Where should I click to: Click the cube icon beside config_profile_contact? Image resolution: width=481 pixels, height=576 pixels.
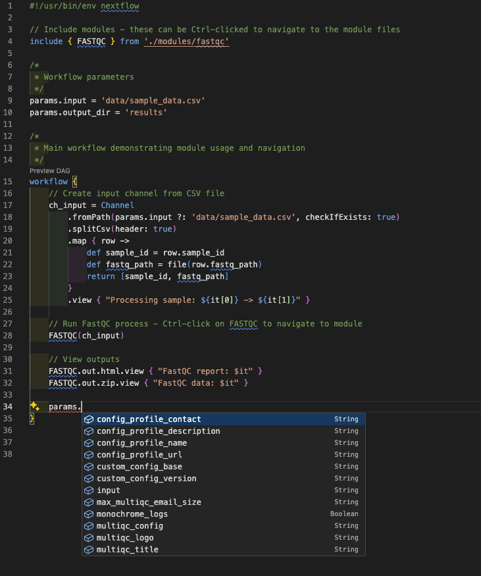click(x=89, y=419)
